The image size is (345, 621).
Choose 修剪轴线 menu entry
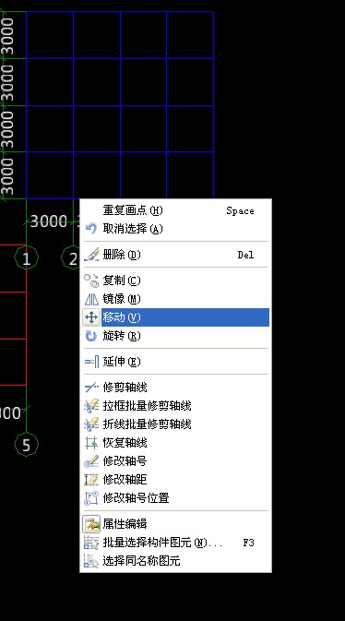coord(175,387)
